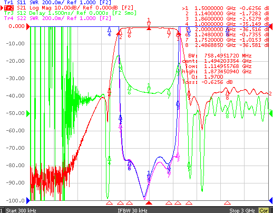Click the Q 1.9700 readout

click(x=207, y=77)
